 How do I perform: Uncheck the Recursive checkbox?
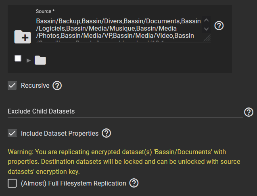pos(12,85)
